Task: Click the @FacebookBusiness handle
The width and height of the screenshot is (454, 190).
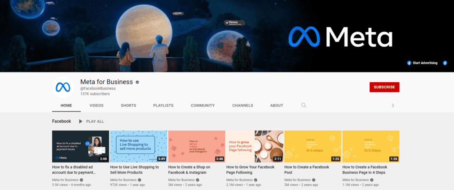Action: click(x=98, y=88)
